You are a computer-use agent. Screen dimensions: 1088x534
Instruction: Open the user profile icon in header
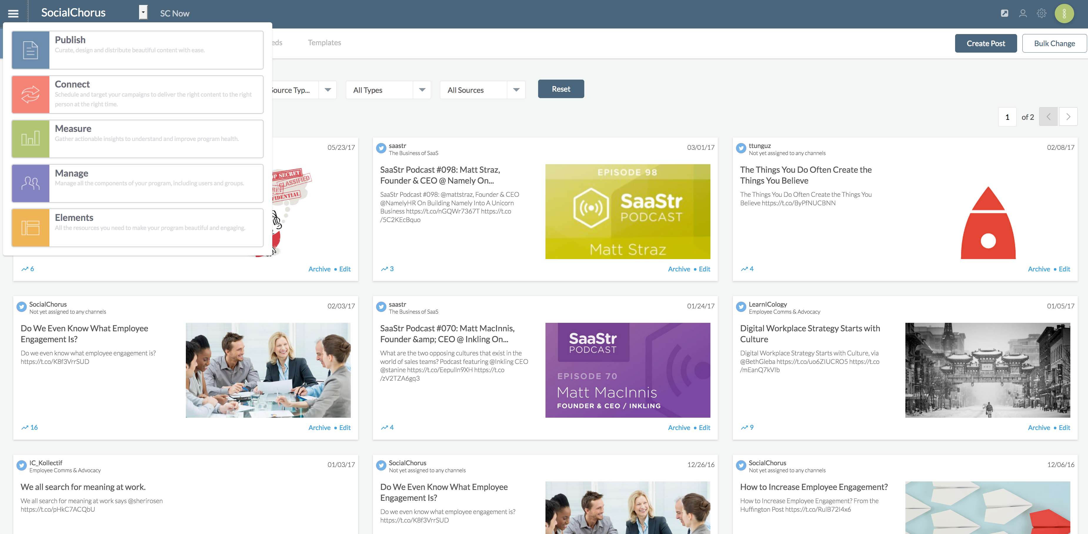[1023, 14]
